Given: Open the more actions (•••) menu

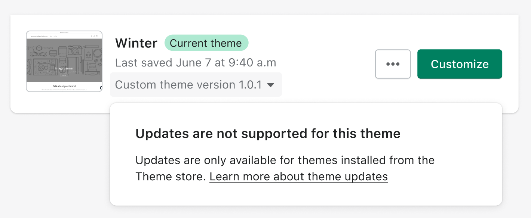Looking at the screenshot, I should pos(393,64).
